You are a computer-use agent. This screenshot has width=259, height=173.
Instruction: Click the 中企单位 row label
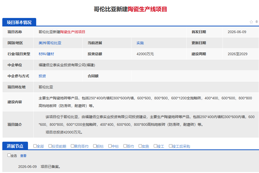tap(15, 65)
